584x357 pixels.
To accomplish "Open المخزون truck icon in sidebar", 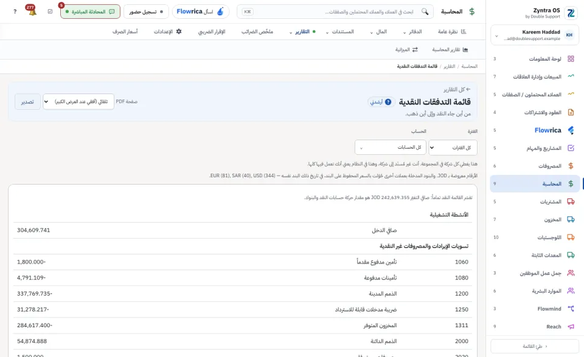I will pyautogui.click(x=571, y=219).
